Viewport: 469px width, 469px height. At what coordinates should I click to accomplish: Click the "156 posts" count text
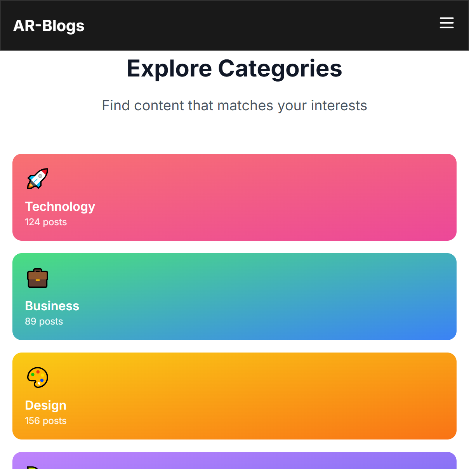[x=46, y=421]
